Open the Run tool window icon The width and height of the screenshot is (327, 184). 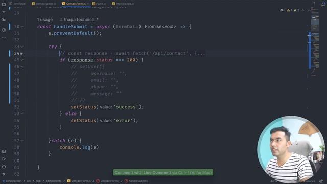coord(4,159)
